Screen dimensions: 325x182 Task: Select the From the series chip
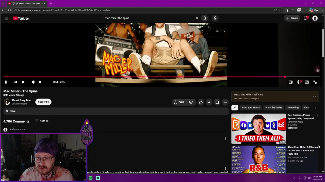click(x=274, y=108)
